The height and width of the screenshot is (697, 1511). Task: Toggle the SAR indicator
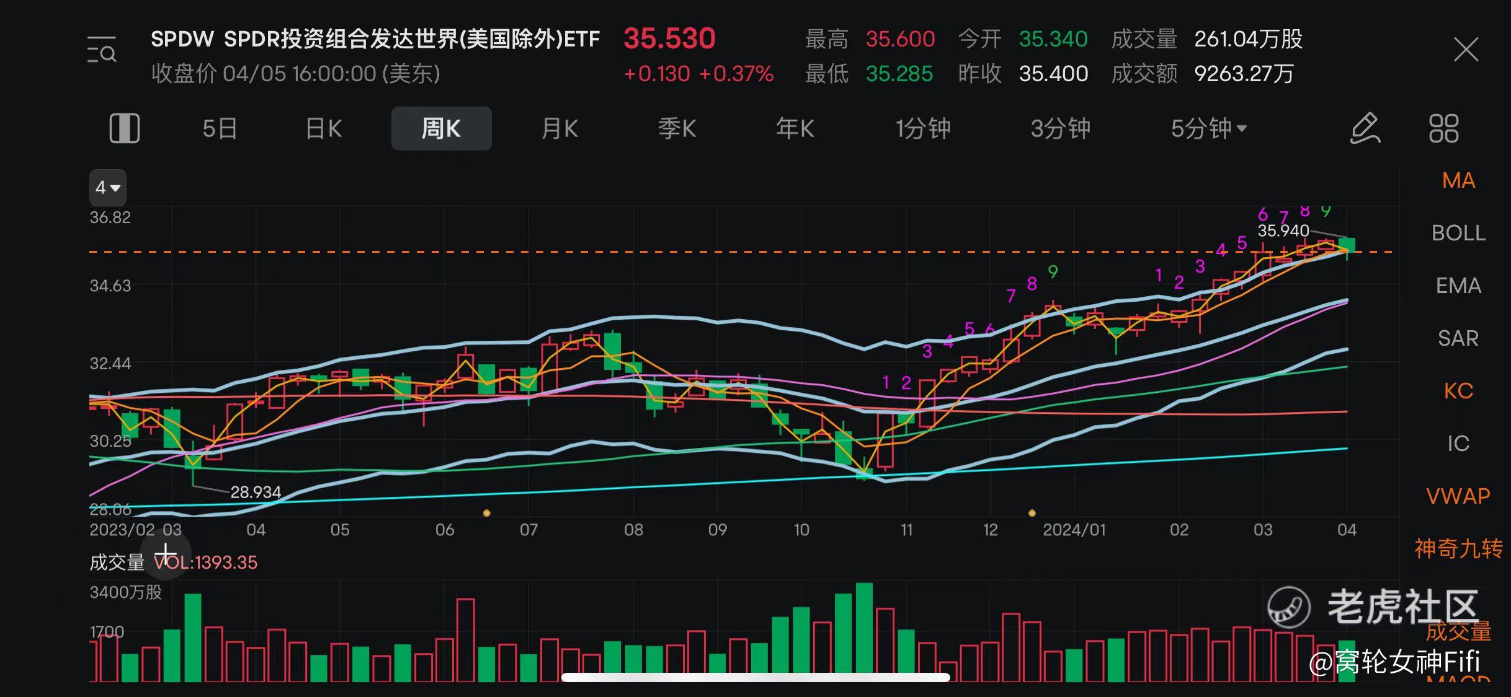(x=1458, y=338)
